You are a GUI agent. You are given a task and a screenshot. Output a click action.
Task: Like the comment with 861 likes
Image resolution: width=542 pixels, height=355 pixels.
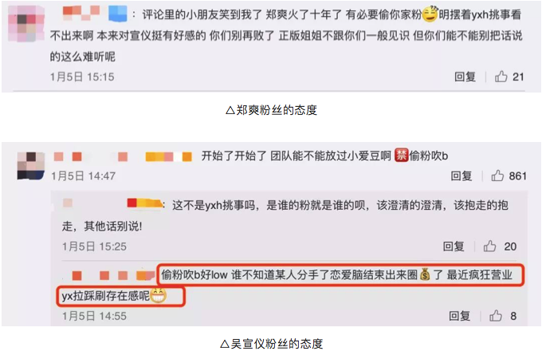point(497,176)
